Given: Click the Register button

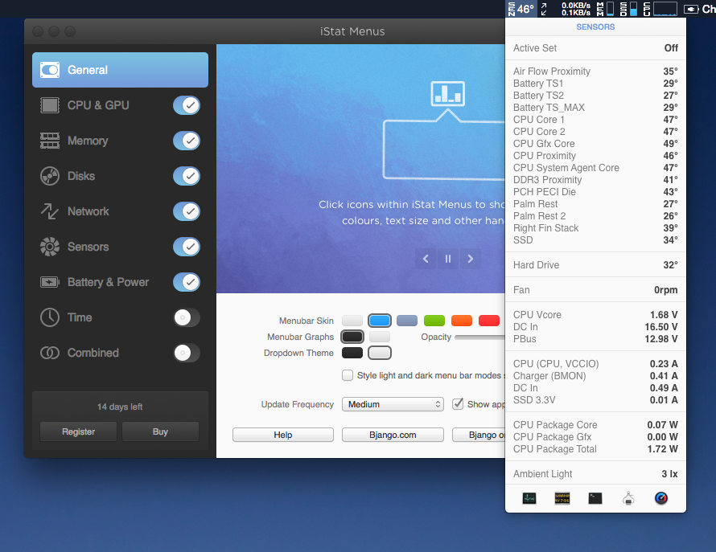Looking at the screenshot, I should 79,431.
